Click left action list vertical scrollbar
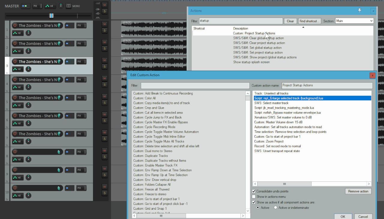Screen dimensions: 384x219 248,152
